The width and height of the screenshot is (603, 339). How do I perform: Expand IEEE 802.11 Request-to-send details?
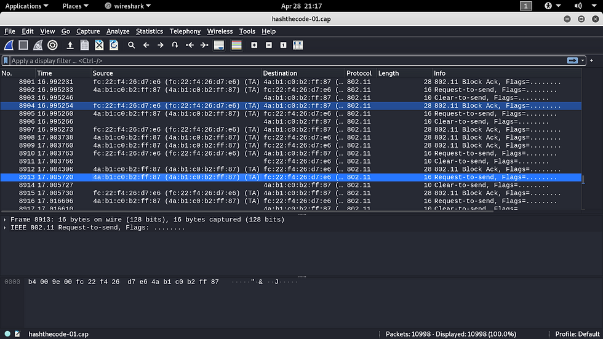click(5, 228)
